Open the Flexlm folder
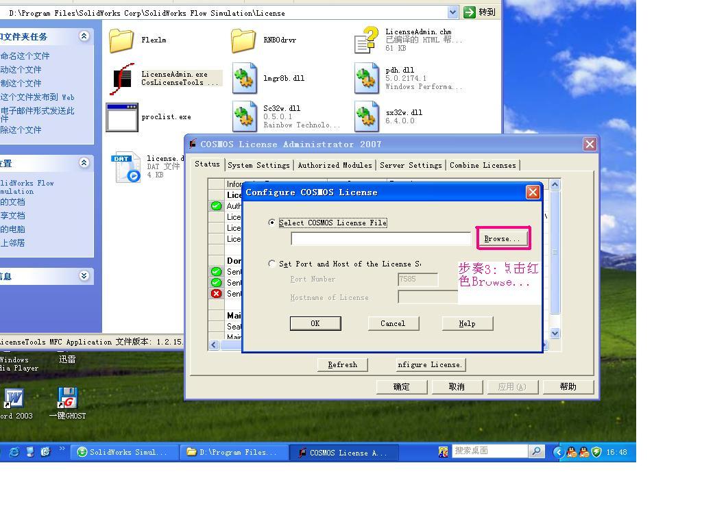 coord(121,40)
